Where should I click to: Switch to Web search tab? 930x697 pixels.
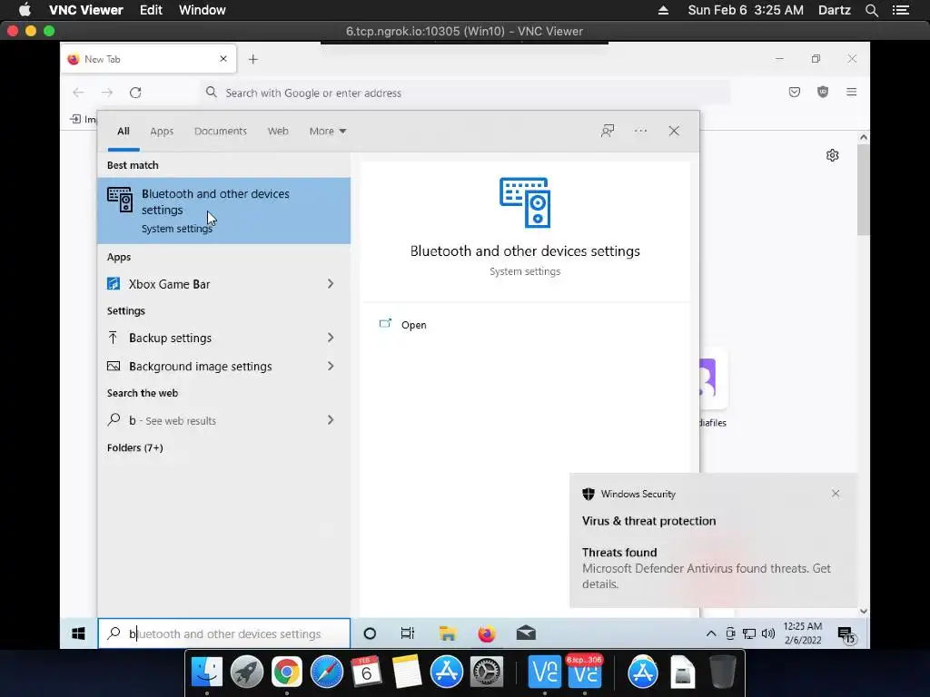click(278, 131)
